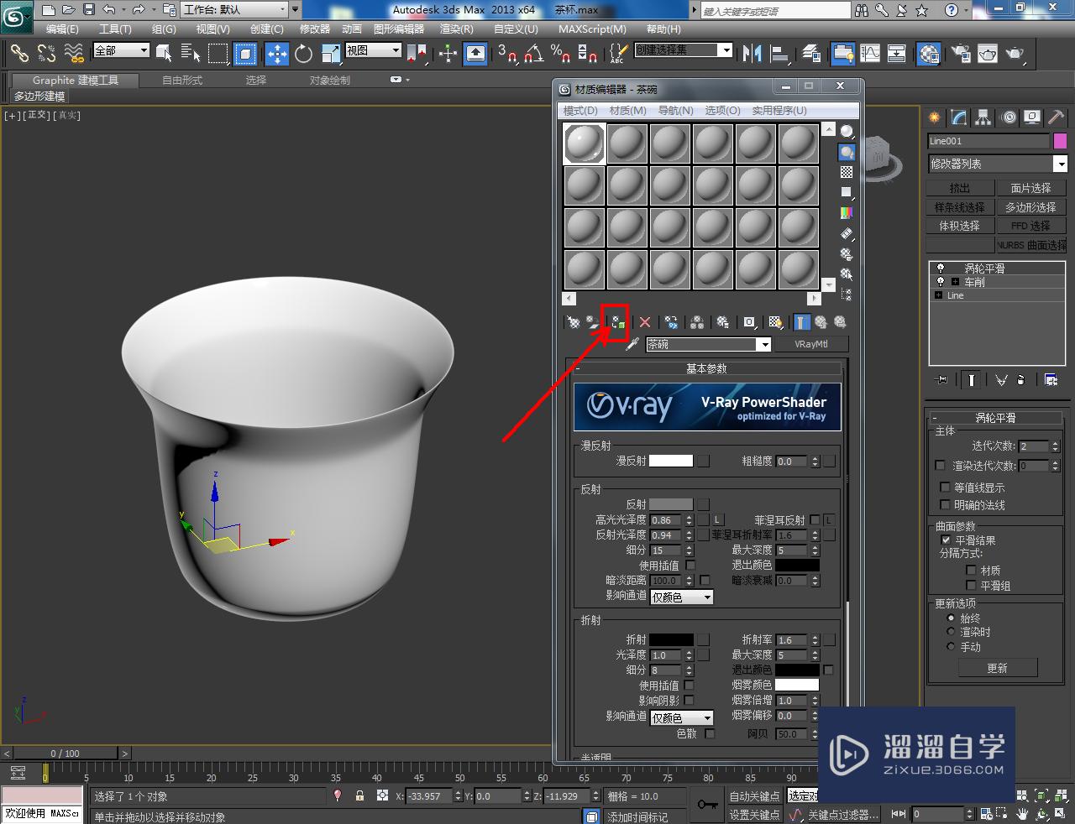This screenshot has width=1075, height=824.
Task: Click Mirror tool icon in main toolbar
Action: pyautogui.click(x=752, y=54)
